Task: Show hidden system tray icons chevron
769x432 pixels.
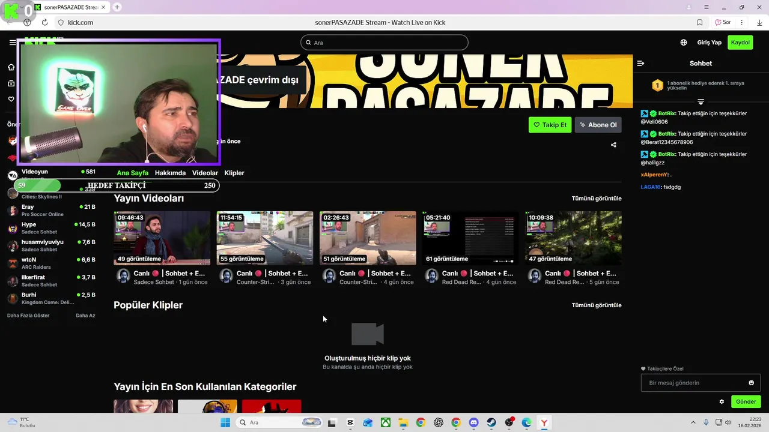Action: coord(693,422)
